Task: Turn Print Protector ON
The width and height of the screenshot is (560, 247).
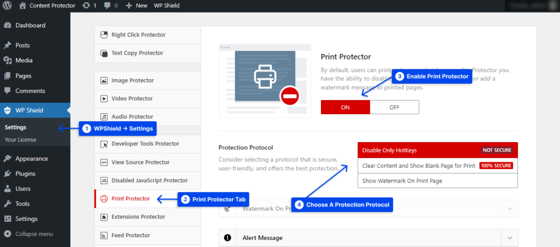Action: click(x=346, y=107)
